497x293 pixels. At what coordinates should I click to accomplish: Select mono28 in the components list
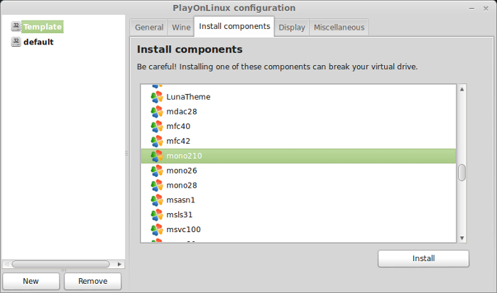(x=299, y=185)
